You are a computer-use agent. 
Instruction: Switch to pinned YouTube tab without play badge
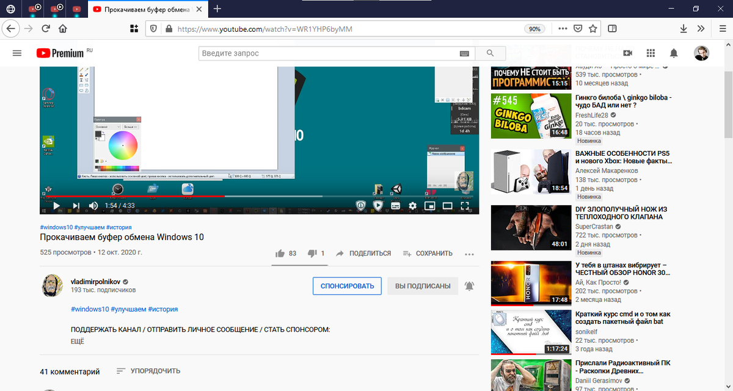76,9
